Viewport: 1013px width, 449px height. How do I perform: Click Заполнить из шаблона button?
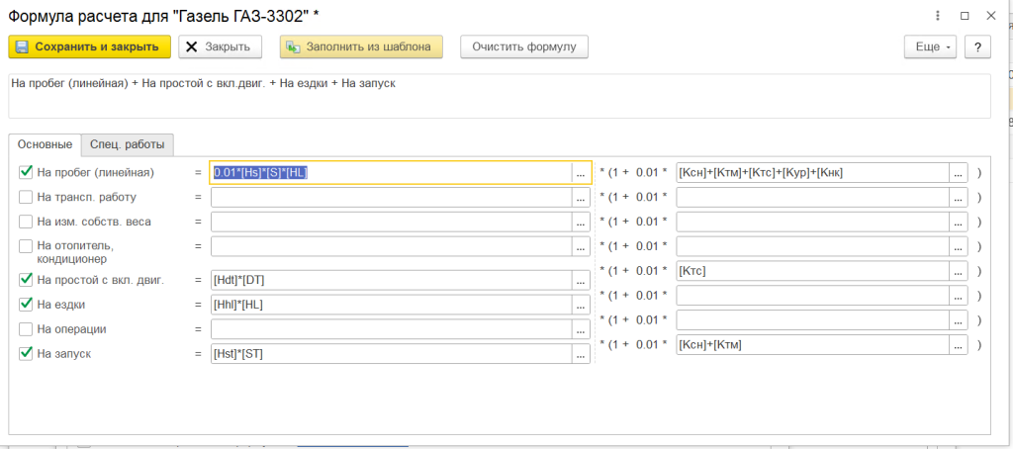point(361,46)
